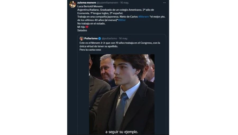Open the @pullarismo handle link
The image size is (238, 135).
(x=109, y=38)
